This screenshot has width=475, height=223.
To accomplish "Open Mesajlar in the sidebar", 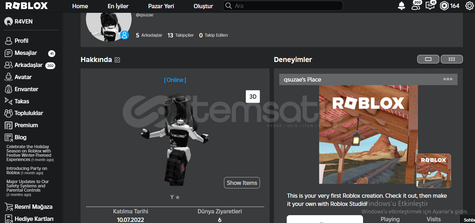I will (26, 53).
